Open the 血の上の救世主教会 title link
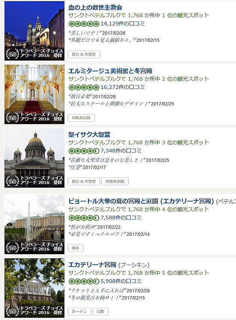The height and width of the screenshot is (320, 236). [95, 7]
